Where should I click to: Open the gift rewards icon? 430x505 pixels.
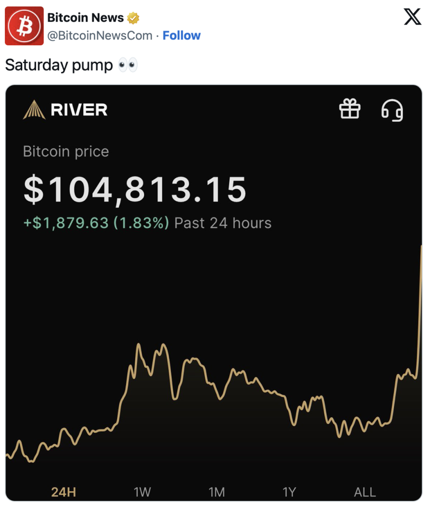click(x=350, y=109)
